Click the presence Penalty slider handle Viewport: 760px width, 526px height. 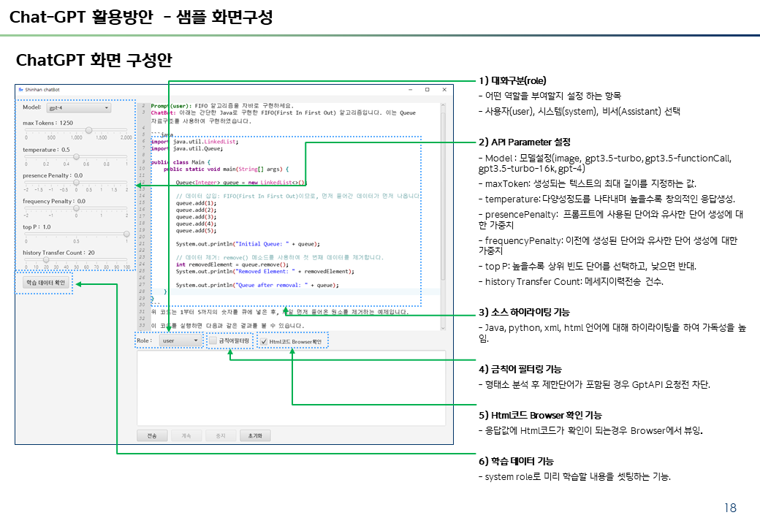click(76, 183)
